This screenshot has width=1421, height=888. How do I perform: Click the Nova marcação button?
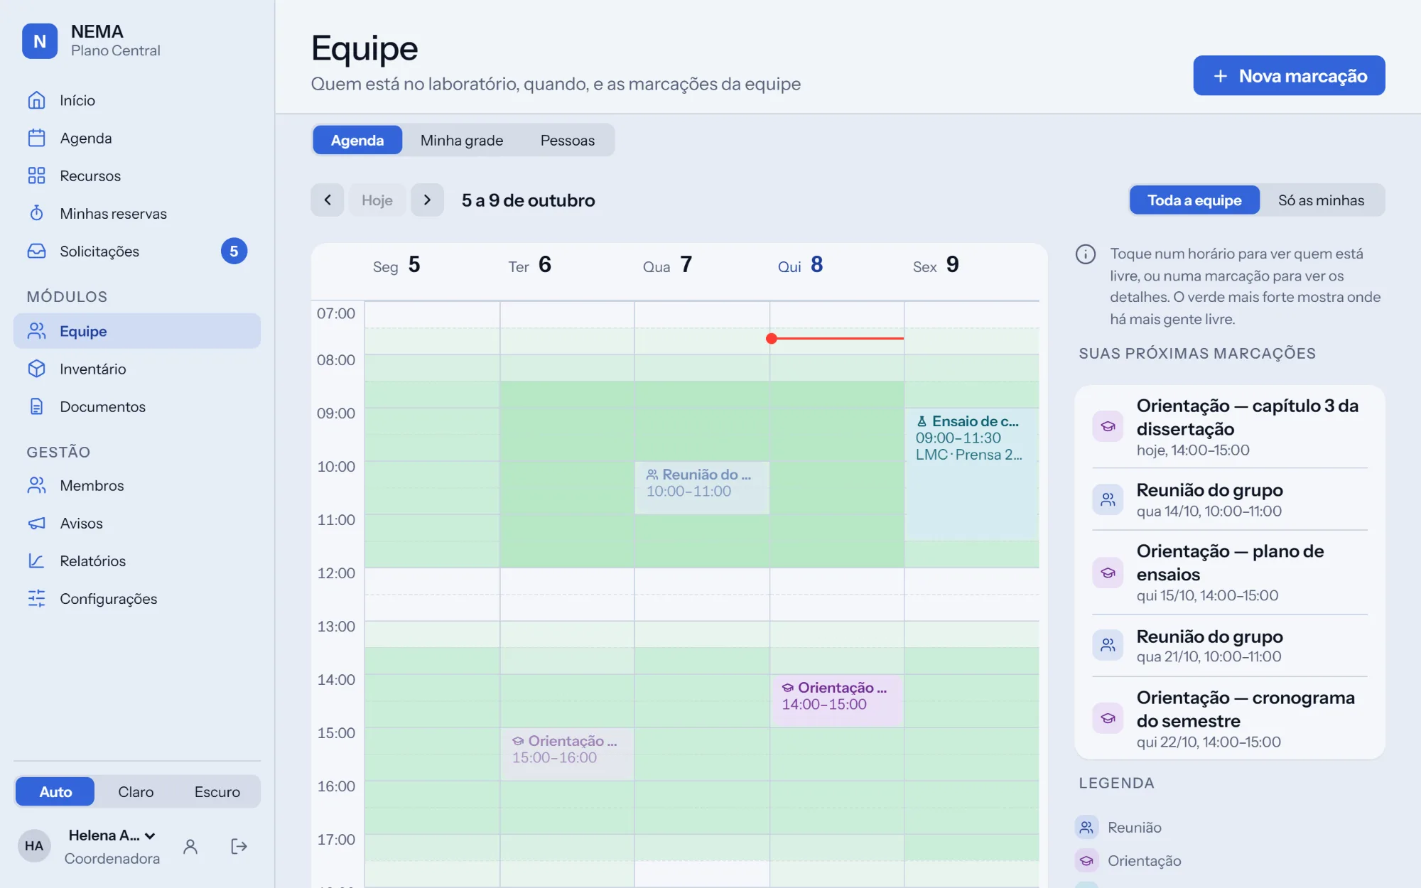pyautogui.click(x=1289, y=75)
